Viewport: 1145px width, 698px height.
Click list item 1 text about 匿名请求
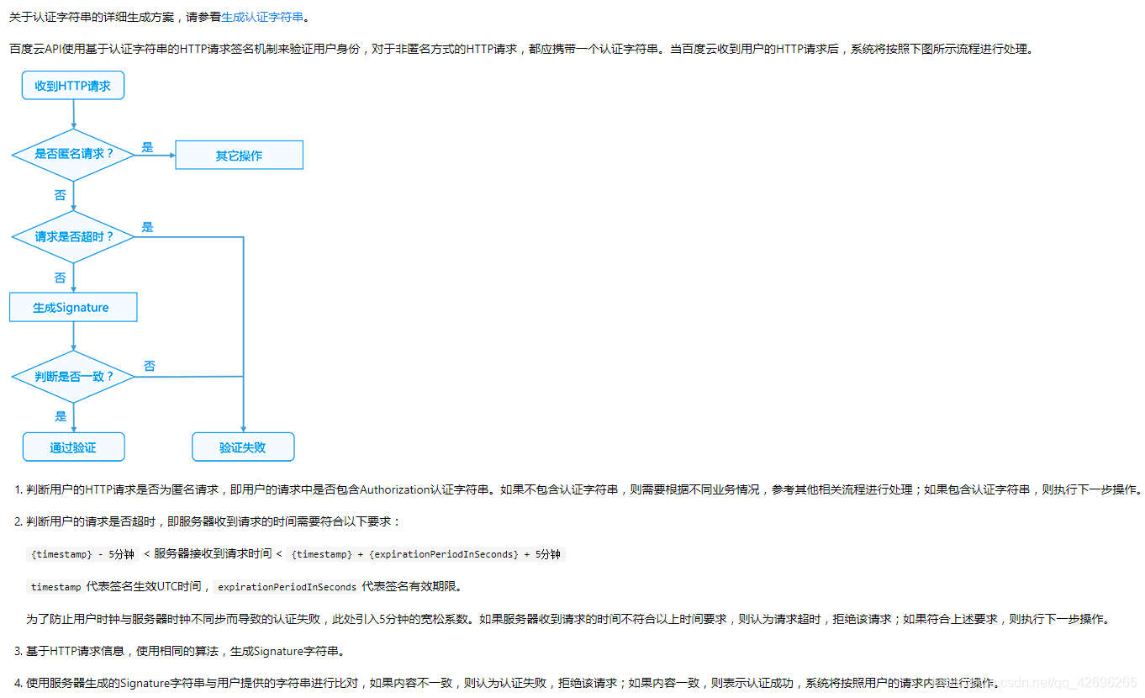pyautogui.click(x=584, y=489)
